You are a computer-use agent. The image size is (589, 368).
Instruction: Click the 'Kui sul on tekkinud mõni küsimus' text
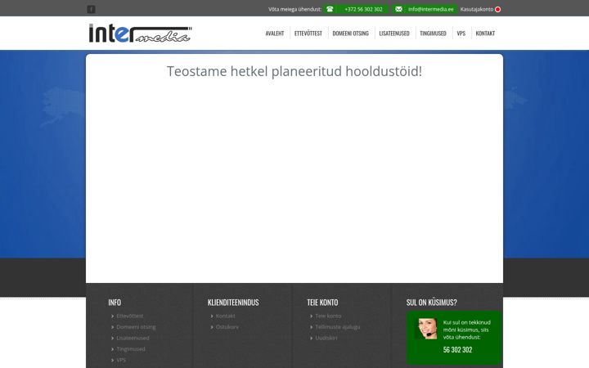click(x=466, y=330)
